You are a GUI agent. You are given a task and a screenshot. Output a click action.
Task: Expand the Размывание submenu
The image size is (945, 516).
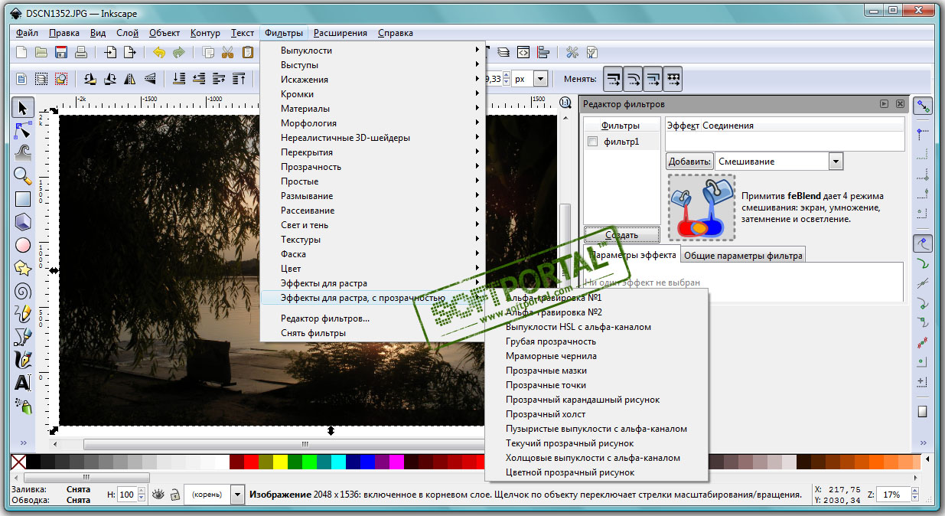click(x=373, y=196)
